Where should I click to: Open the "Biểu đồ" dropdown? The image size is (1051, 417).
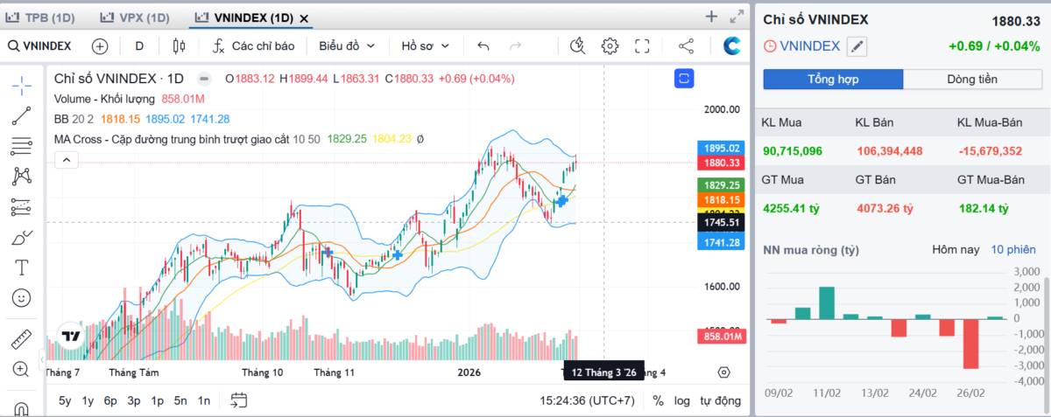(347, 45)
